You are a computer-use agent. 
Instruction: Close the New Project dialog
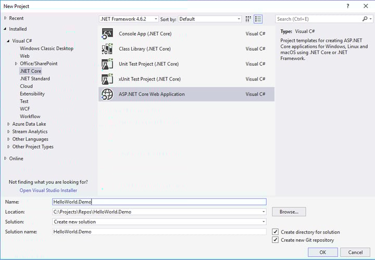point(366,6)
